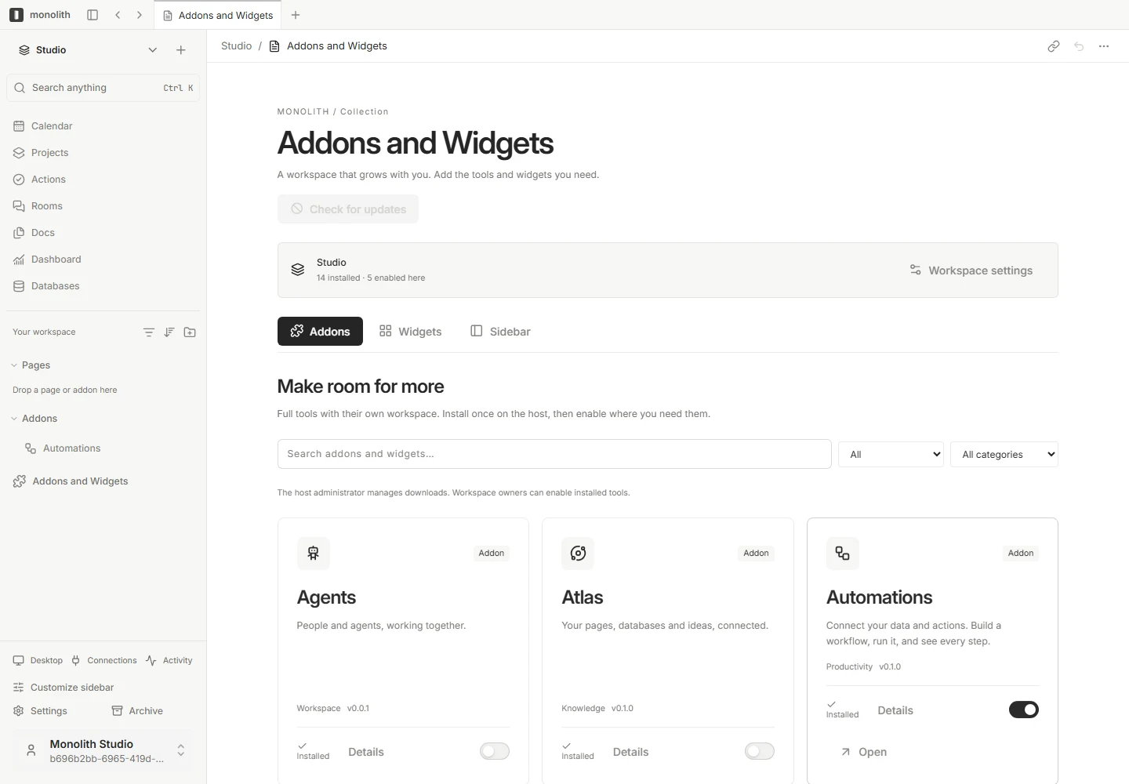Image resolution: width=1129 pixels, height=784 pixels.
Task: Open the All filter dropdown
Action: (891, 455)
